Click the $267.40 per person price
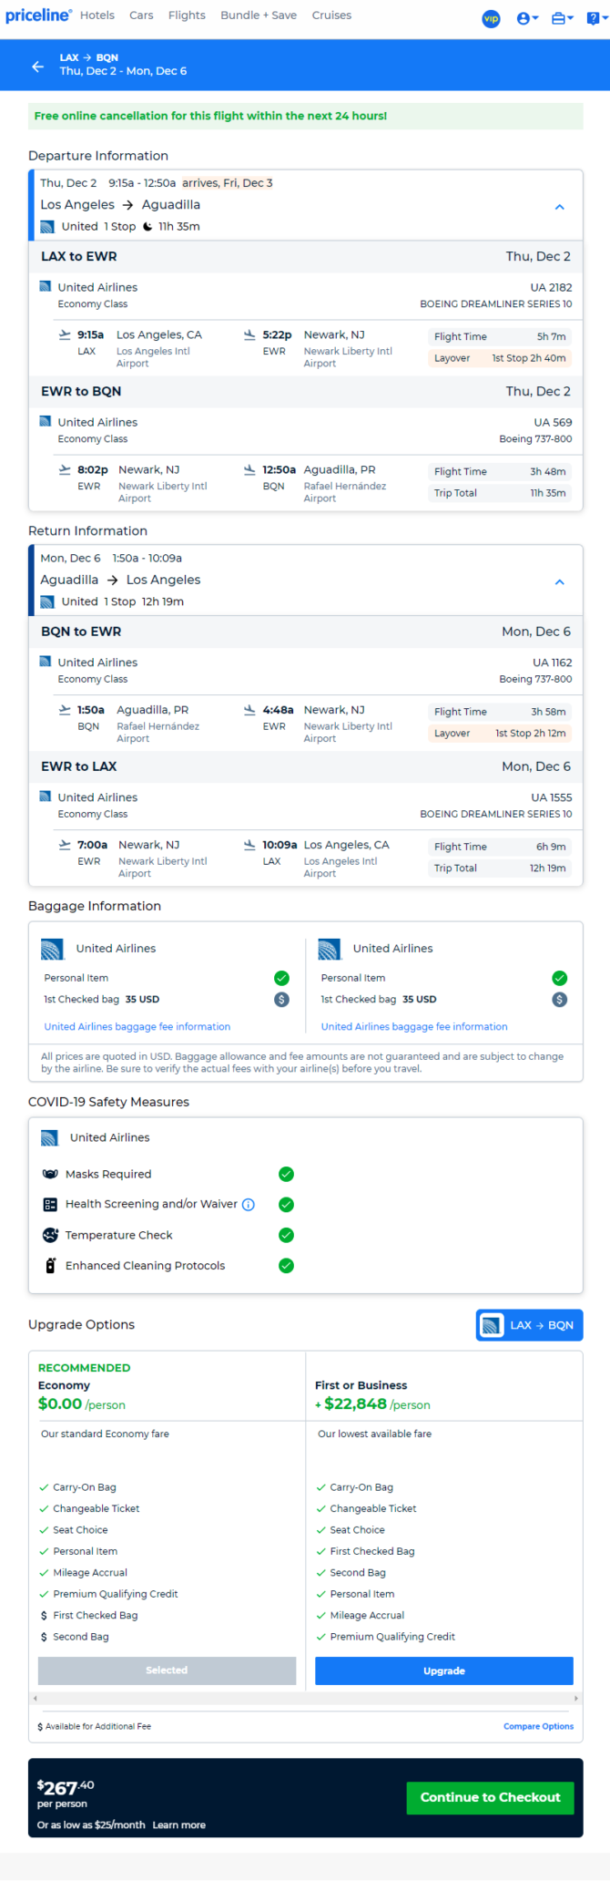Viewport: 610px width, 1881px height. tap(66, 1787)
